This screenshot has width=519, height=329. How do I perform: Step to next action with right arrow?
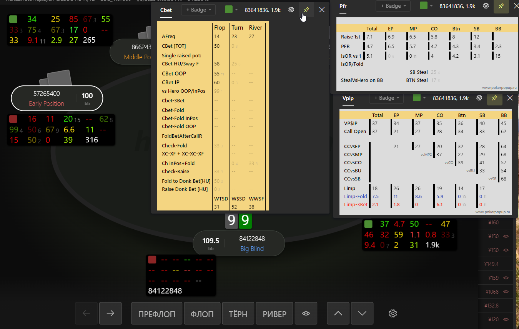coord(110,314)
